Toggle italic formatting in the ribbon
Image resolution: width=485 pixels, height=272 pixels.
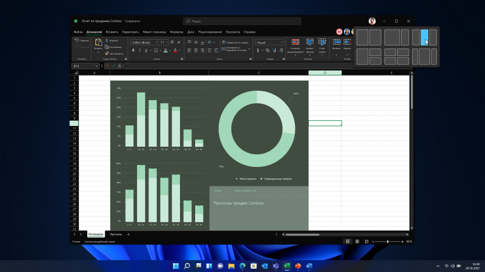(139, 49)
